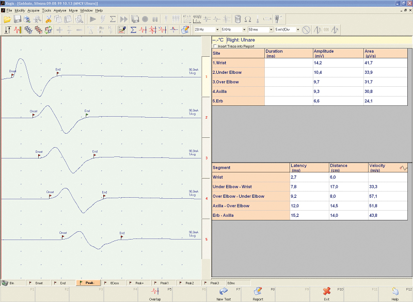Image resolution: width=413 pixels, height=302 pixels.
Task: Click the blue sigma averaging icon
Action: (134, 30)
